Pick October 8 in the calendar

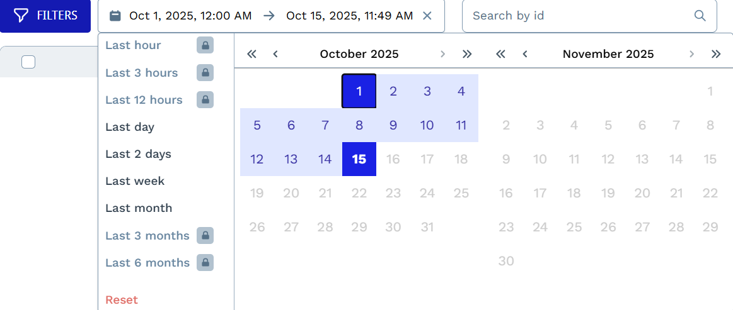pos(359,125)
